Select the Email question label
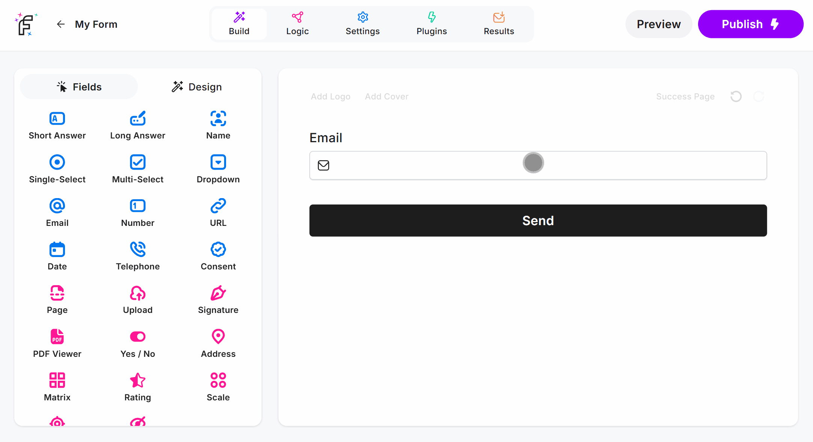Image resolution: width=813 pixels, height=442 pixels. pos(326,138)
